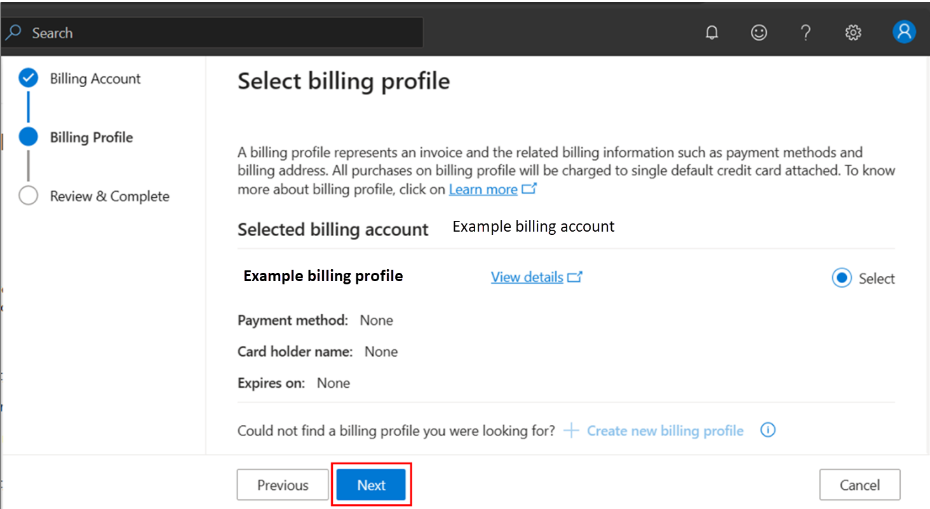
Task: Click external link icon next to Learn more
Action: pyautogui.click(x=529, y=189)
